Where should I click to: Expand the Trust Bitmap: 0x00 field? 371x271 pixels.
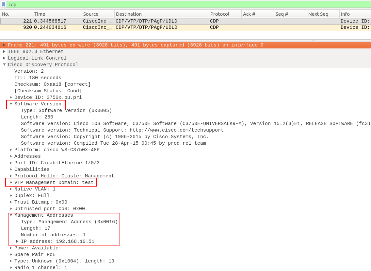click(11, 202)
